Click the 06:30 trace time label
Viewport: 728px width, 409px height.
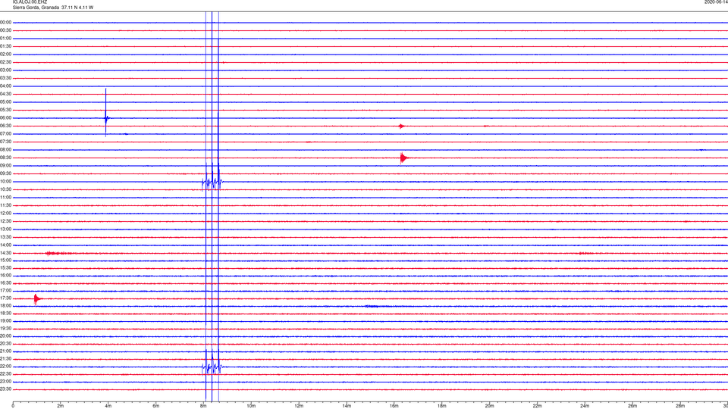(5, 126)
